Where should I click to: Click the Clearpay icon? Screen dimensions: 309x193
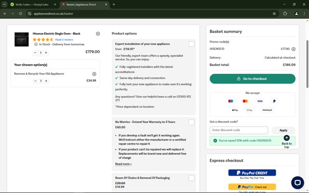click(267, 110)
